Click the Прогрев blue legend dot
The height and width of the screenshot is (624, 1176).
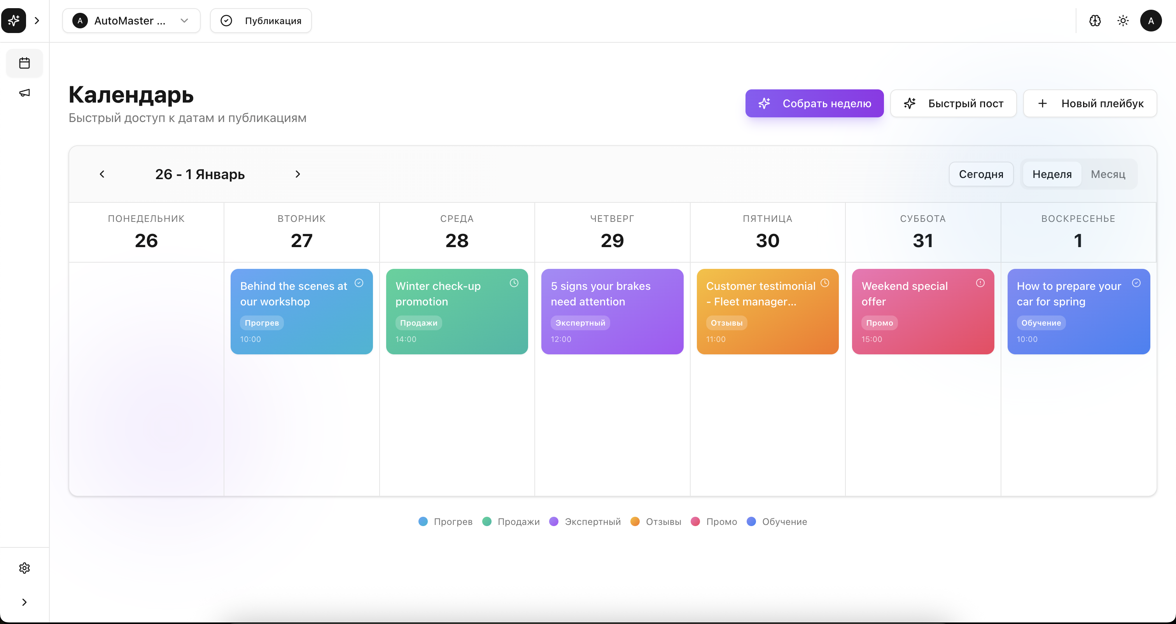[x=423, y=521]
